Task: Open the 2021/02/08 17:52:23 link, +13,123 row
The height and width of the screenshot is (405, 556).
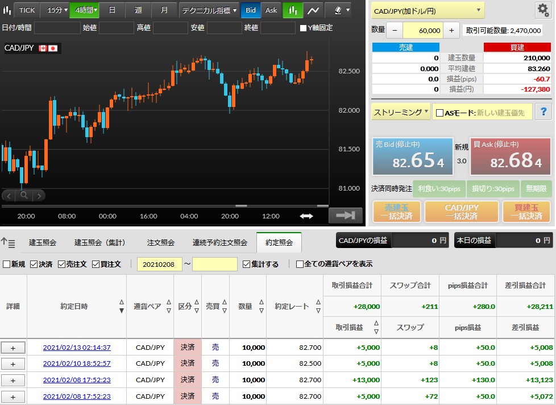Action: pos(77,380)
